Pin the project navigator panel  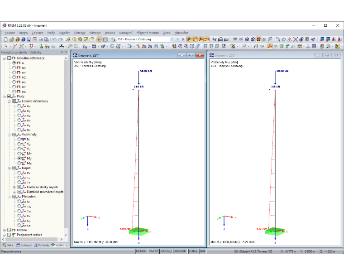(x=62, y=52)
